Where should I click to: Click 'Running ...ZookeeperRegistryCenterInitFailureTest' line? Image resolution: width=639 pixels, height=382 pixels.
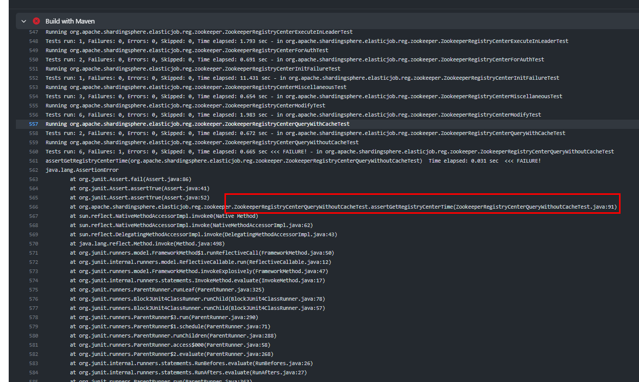click(x=193, y=69)
